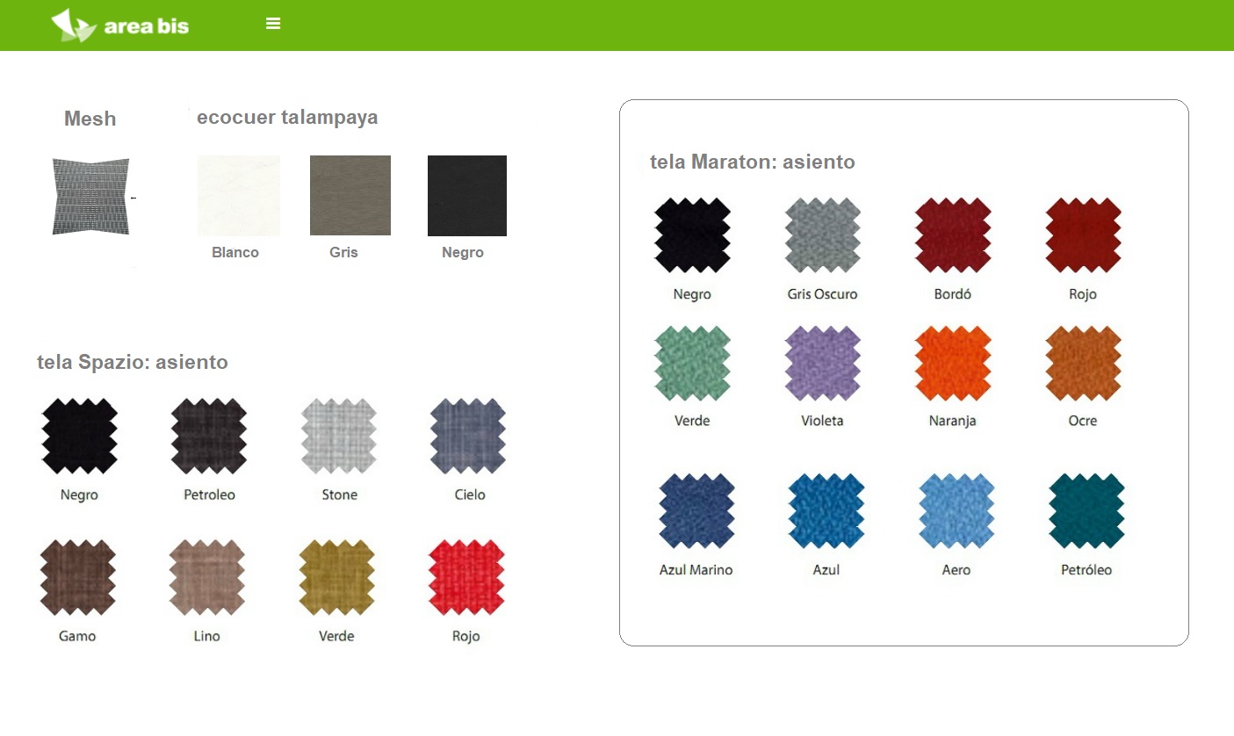The width and height of the screenshot is (1234, 736).
Task: Open the hamburger menu in header
Action: click(273, 24)
